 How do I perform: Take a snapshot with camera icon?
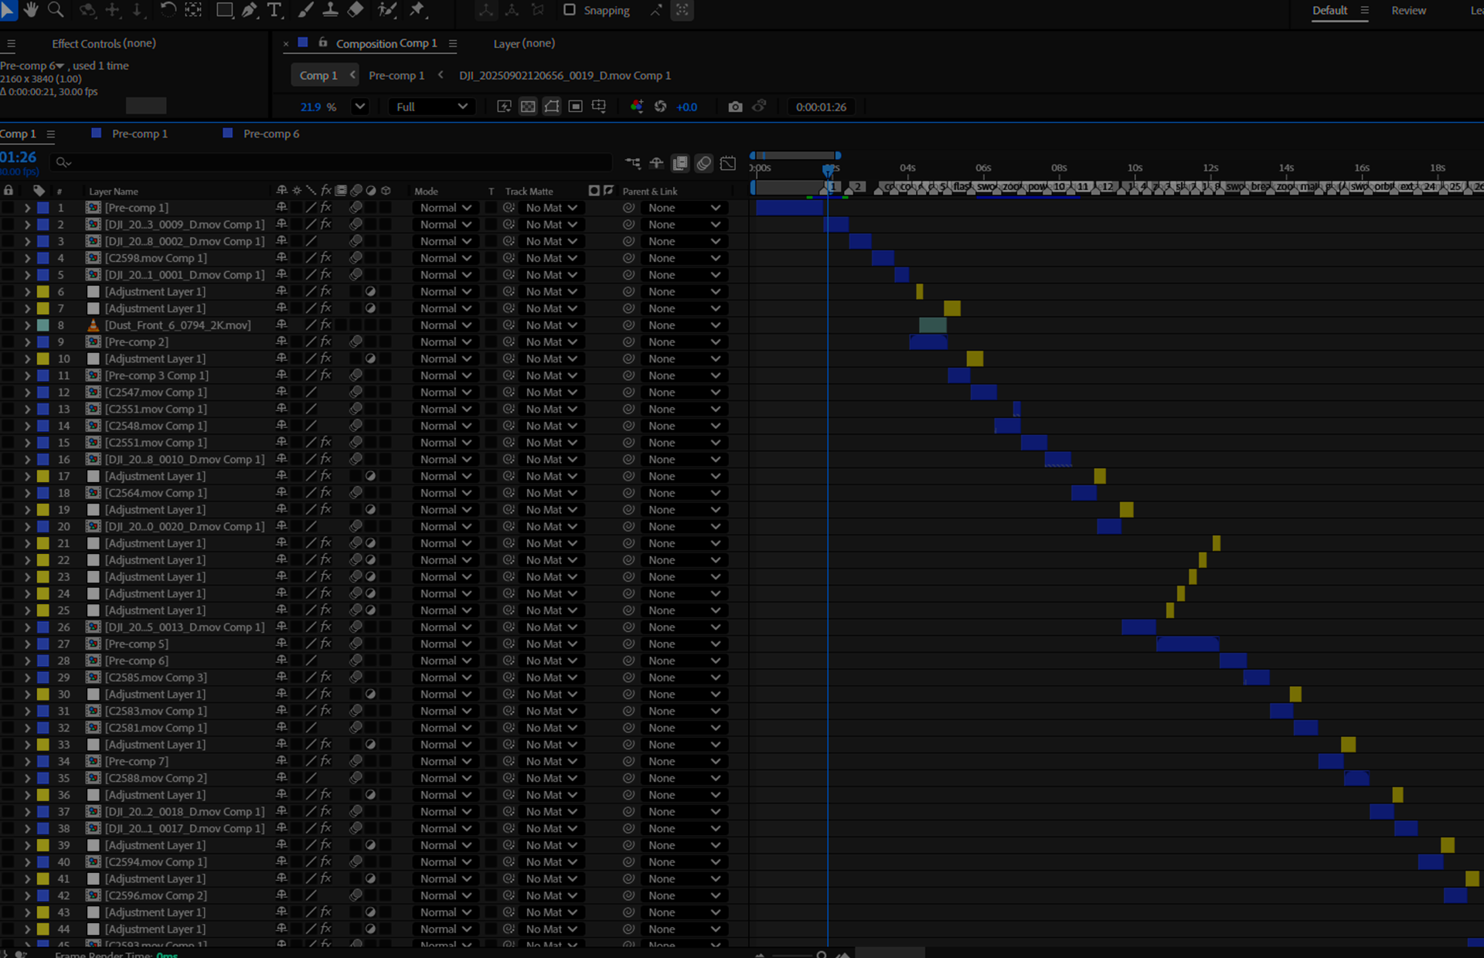pyautogui.click(x=735, y=107)
